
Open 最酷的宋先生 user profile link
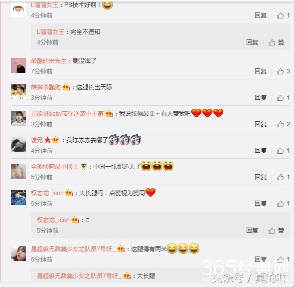[x=49, y=61]
